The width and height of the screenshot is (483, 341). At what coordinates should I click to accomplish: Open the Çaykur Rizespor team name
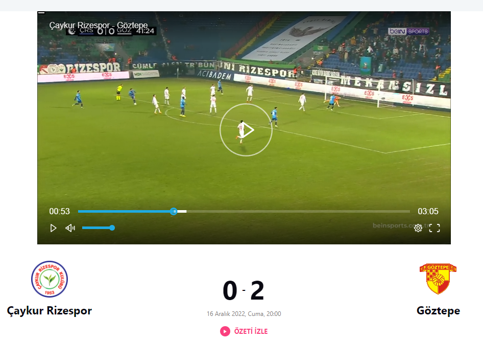point(50,310)
